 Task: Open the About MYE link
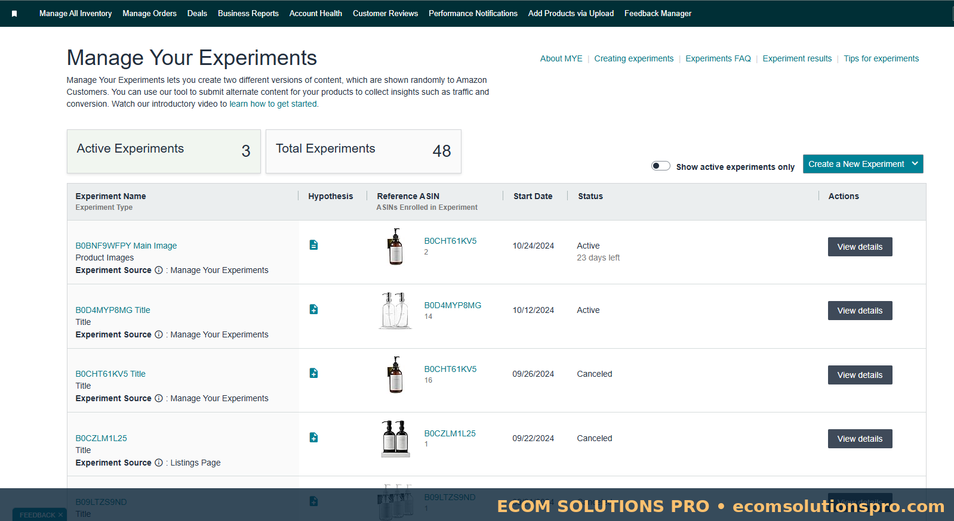[561, 58]
